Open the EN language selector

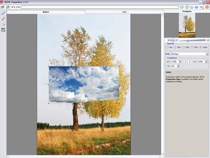(201, 7)
